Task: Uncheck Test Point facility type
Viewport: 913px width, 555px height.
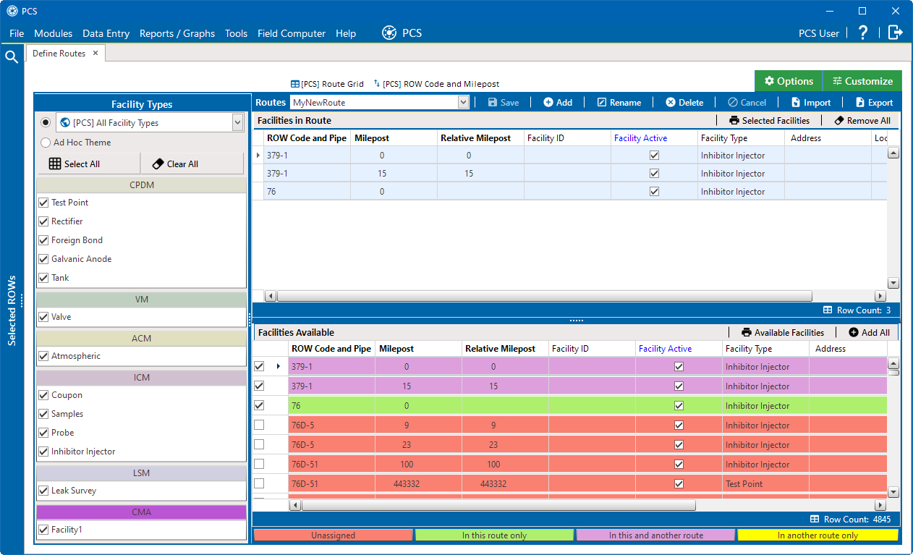Action: [x=43, y=203]
